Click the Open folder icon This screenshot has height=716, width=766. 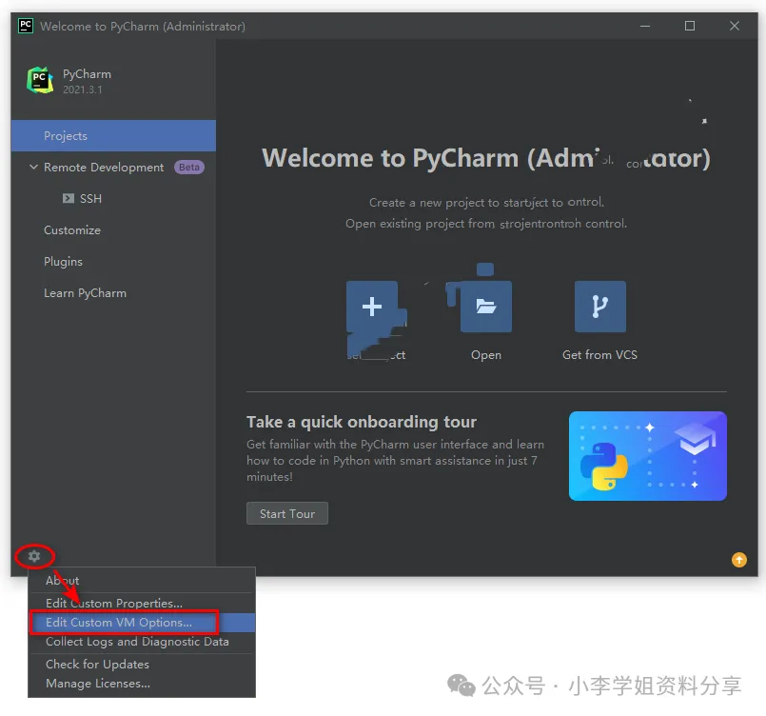(x=486, y=307)
